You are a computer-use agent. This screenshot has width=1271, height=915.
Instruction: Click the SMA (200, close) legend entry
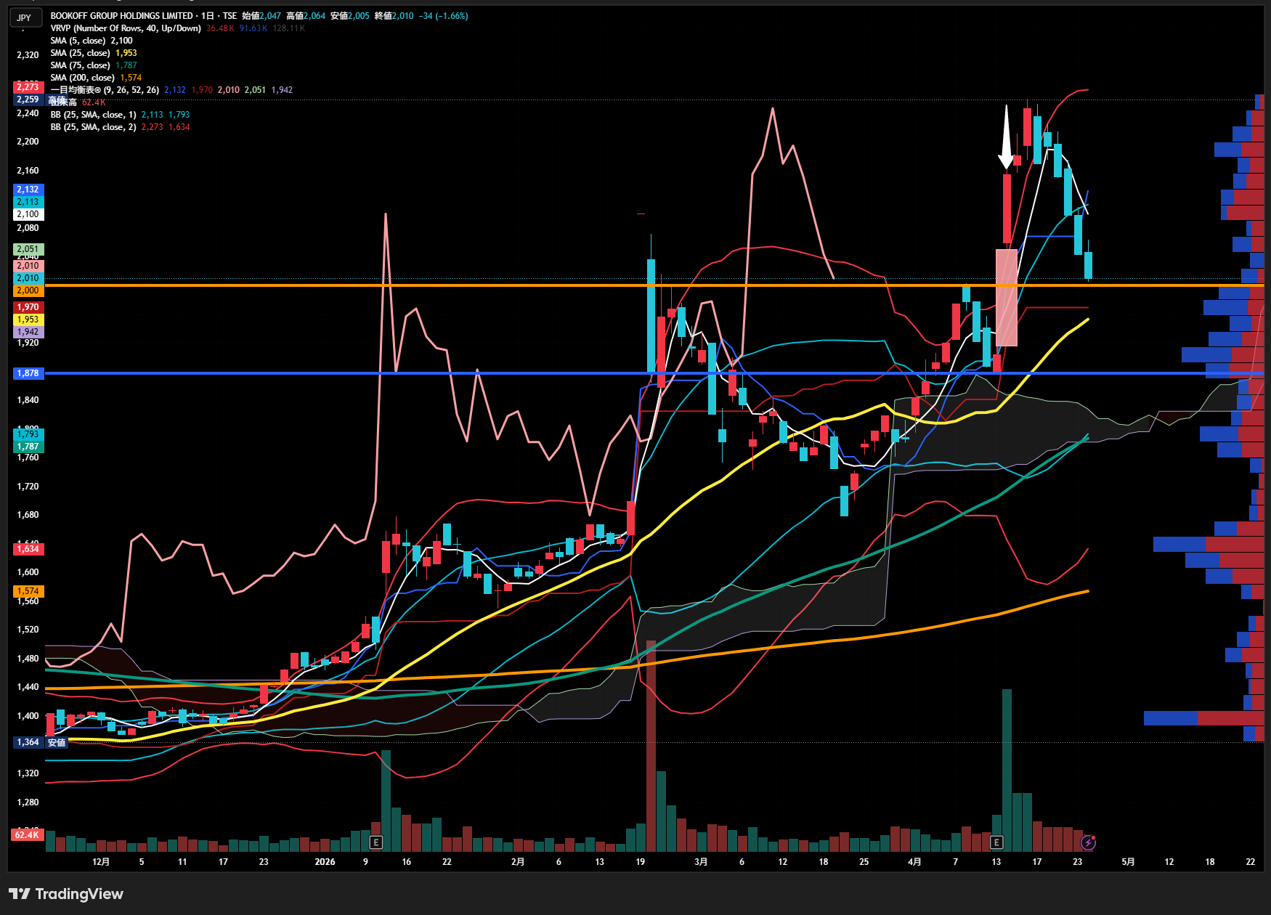coord(82,78)
